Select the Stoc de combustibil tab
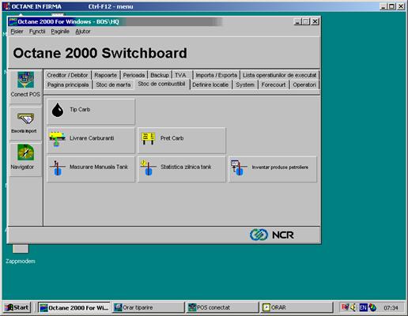408x316 pixels. pos(161,84)
